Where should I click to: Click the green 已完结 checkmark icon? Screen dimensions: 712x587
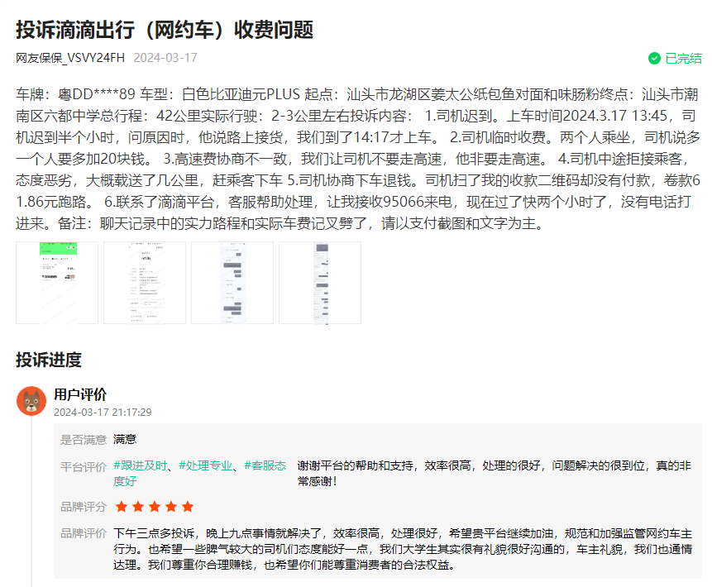(654, 58)
